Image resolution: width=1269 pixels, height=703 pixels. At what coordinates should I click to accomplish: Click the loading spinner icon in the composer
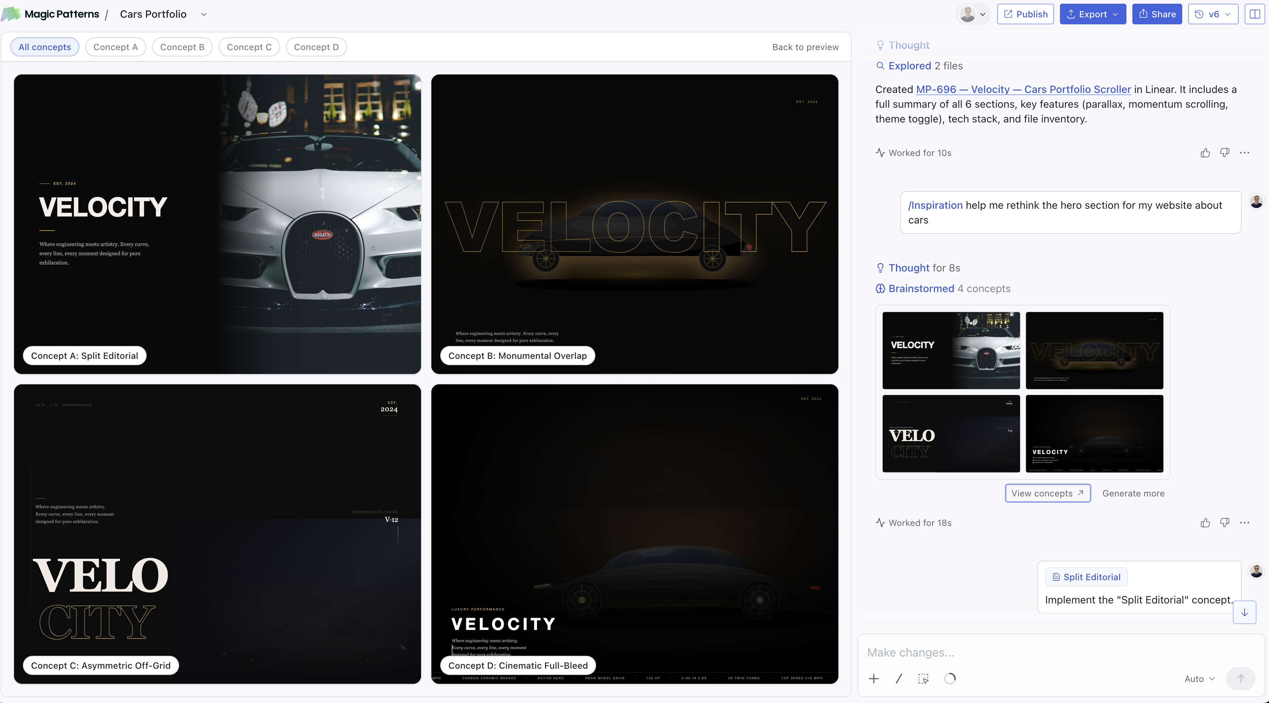[x=950, y=679]
